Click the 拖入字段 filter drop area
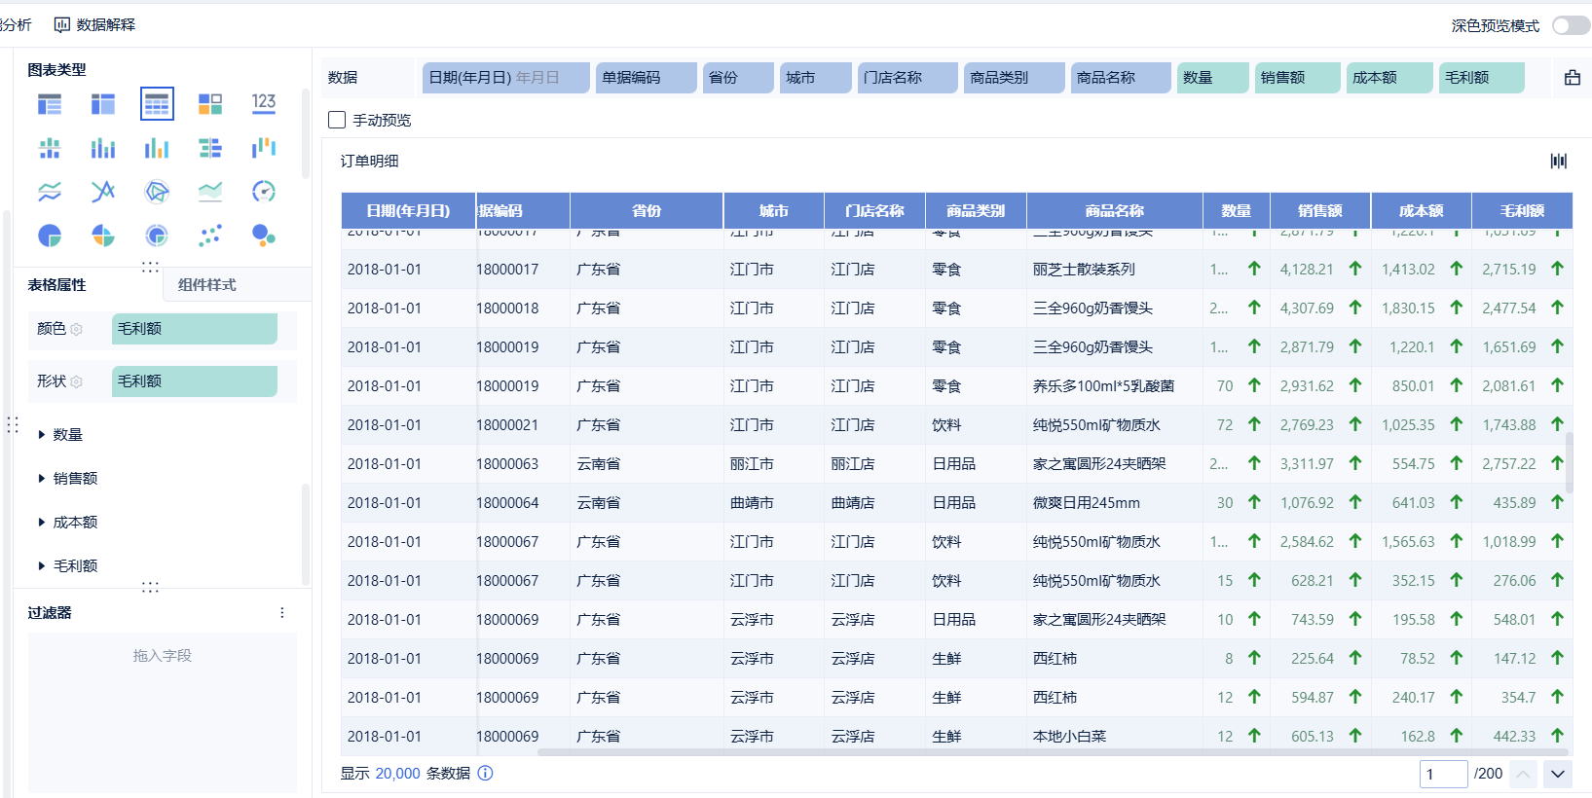Image resolution: width=1592 pixels, height=798 pixels. (163, 713)
